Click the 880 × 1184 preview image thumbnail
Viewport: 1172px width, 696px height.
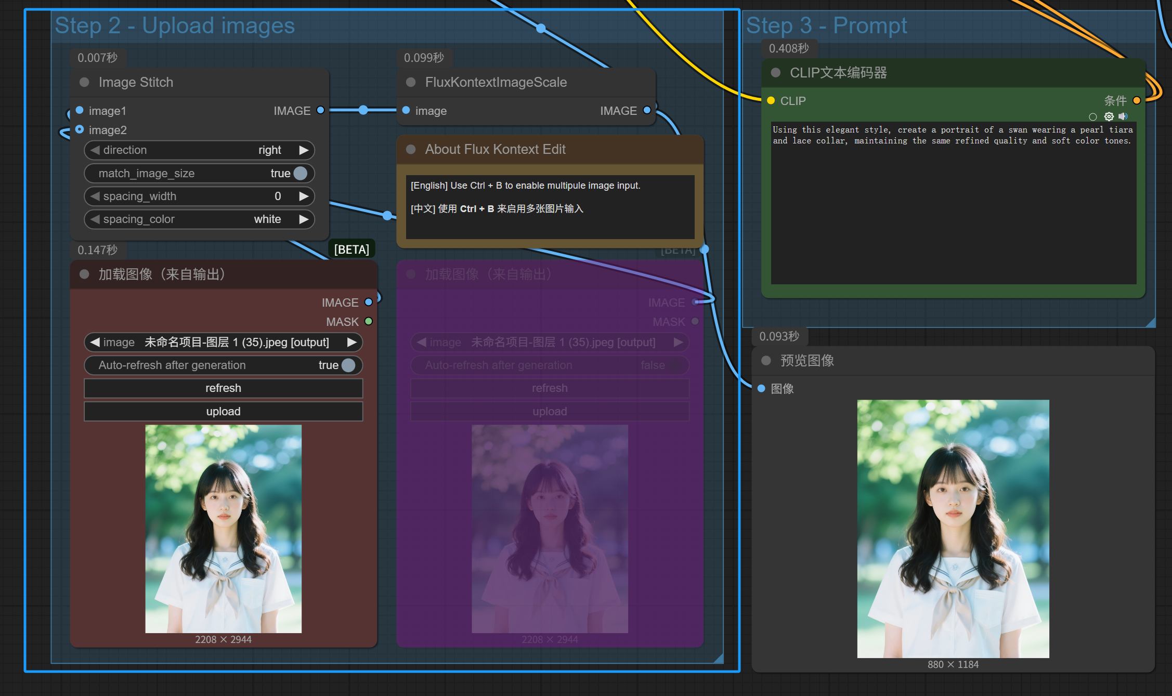953,528
